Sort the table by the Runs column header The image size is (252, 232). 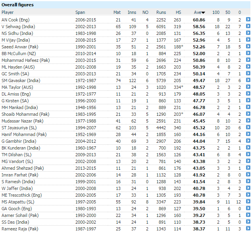[161, 13]
